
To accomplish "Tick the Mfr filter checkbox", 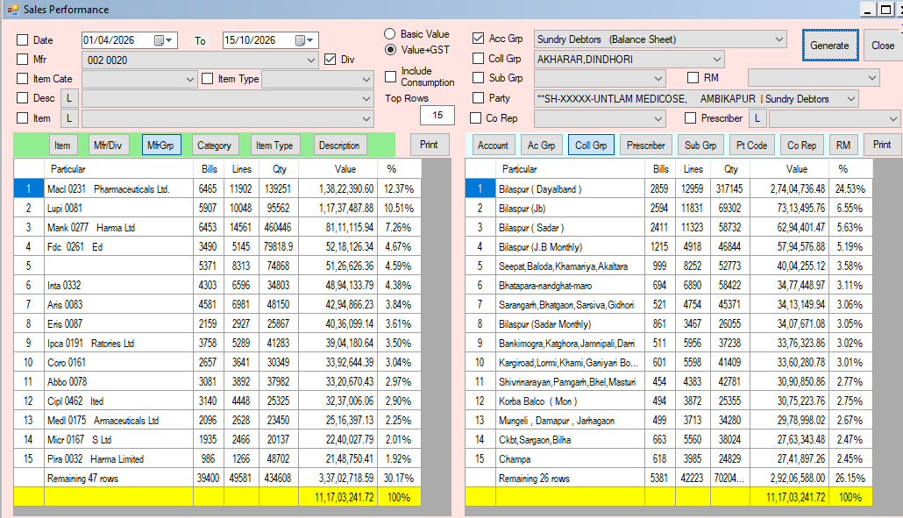I will pos(23,60).
